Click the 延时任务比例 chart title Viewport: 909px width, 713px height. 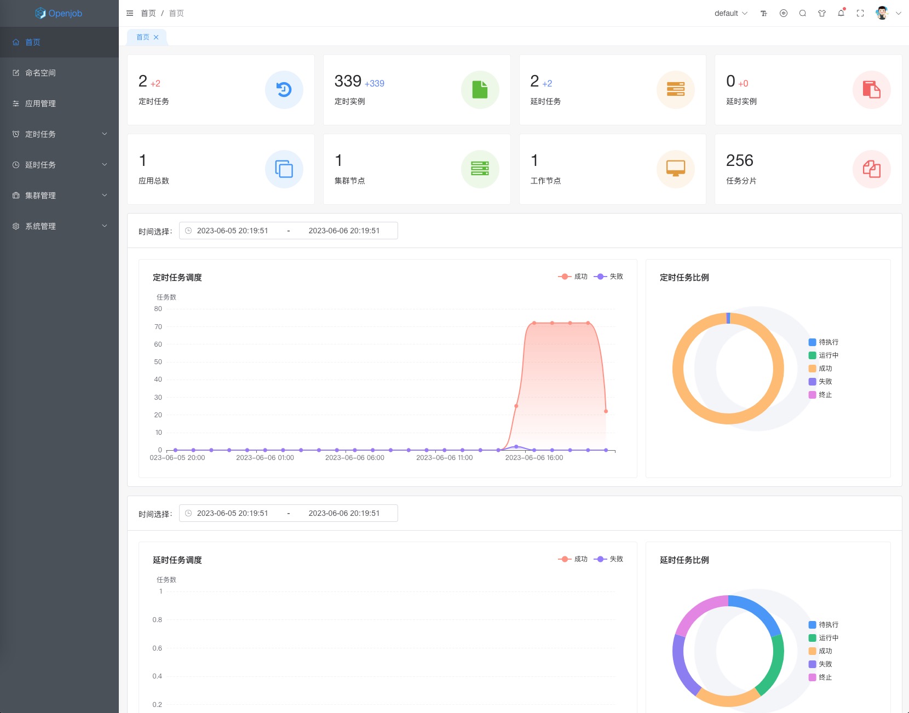(684, 560)
